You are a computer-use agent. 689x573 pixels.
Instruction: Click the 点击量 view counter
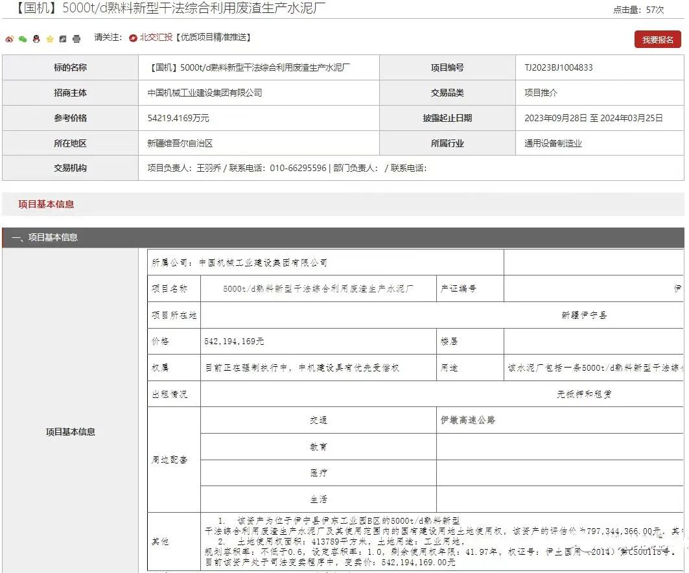pyautogui.click(x=638, y=10)
